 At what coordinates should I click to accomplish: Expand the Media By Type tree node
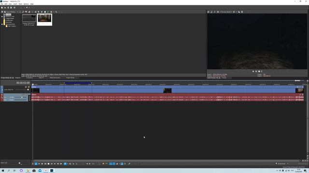coord(2,16)
